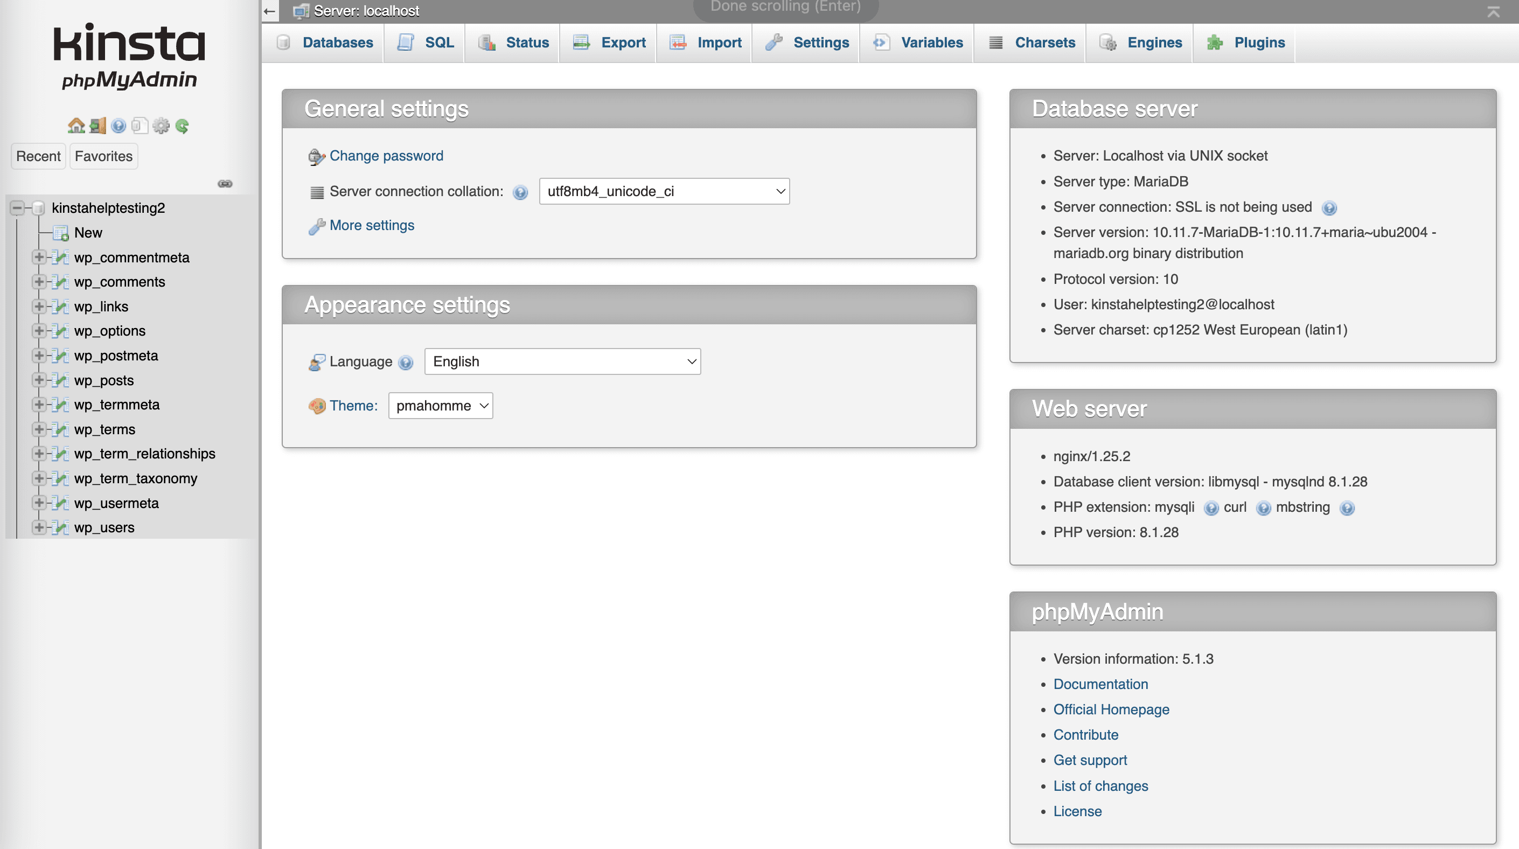Click the Change password link
The image size is (1519, 849).
(386, 155)
